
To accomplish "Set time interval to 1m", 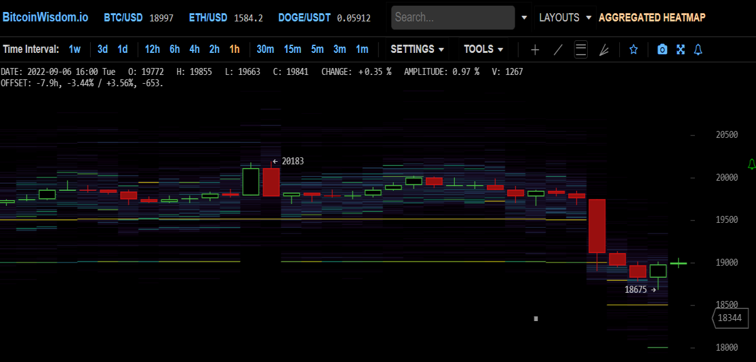I will point(362,49).
